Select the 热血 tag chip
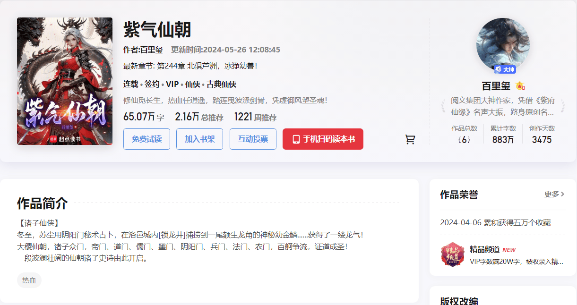 [x=29, y=280]
